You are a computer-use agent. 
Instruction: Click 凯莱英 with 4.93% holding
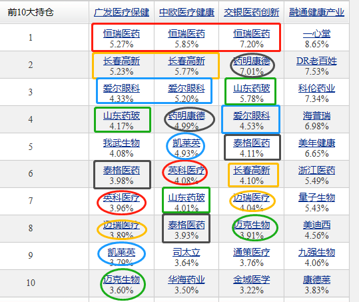(x=186, y=143)
